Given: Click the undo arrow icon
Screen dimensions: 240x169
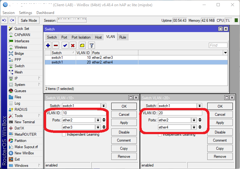Looking at the screenshot, I should 4,20.
